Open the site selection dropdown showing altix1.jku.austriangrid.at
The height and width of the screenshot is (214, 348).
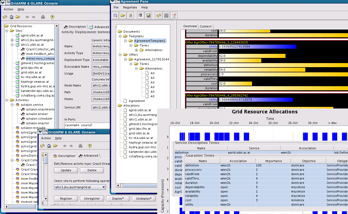point(80,187)
